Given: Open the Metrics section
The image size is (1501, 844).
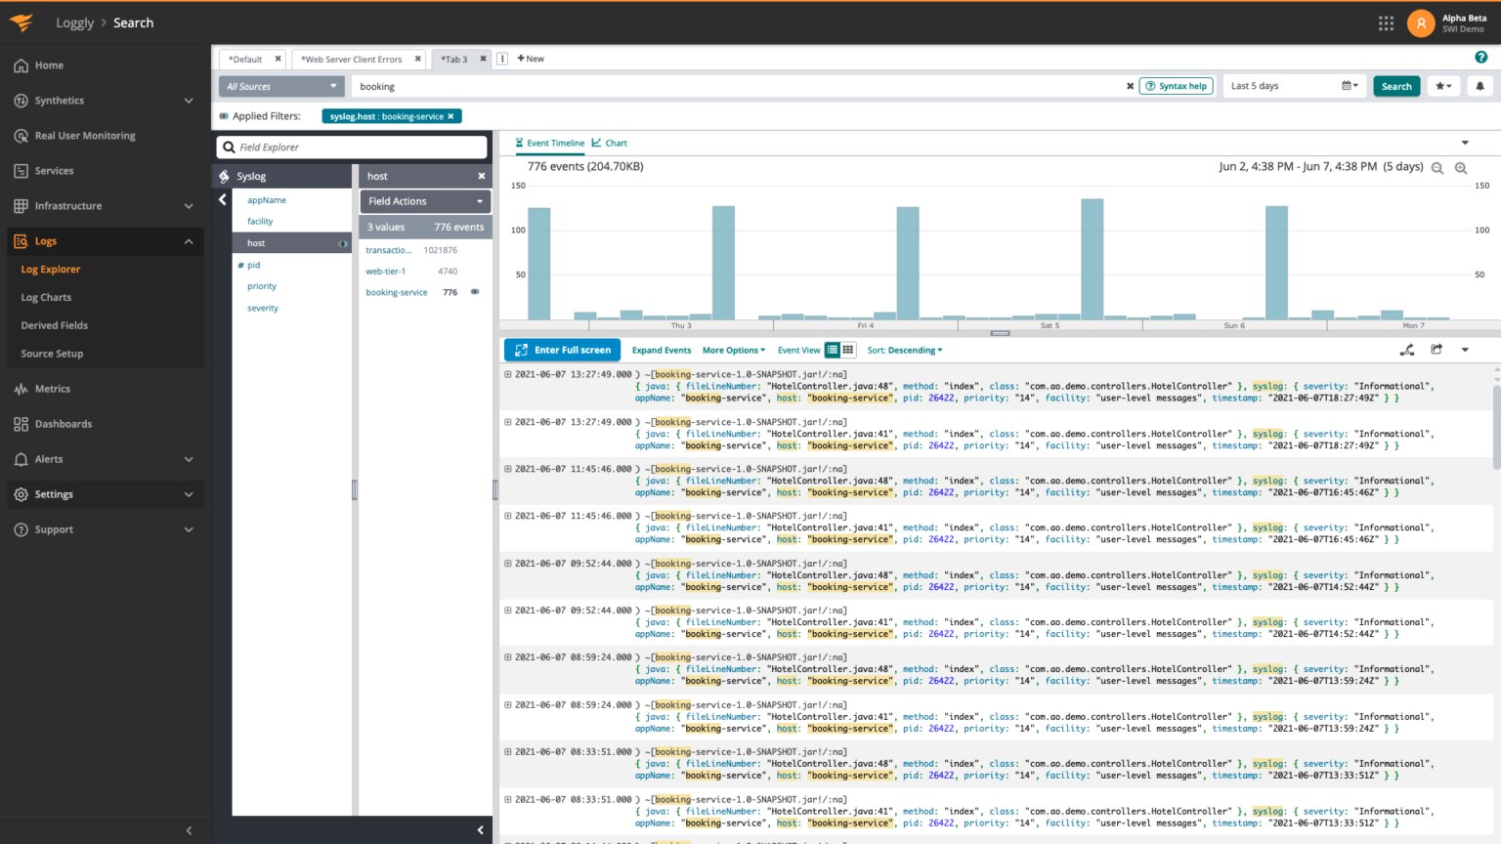Looking at the screenshot, I should [x=48, y=388].
